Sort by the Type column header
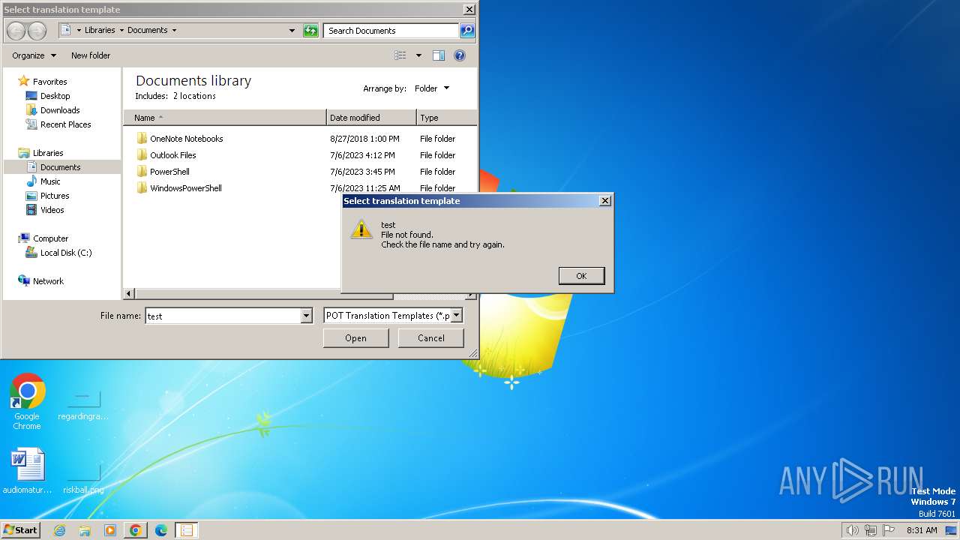This screenshot has height=540, width=960. (x=446, y=118)
